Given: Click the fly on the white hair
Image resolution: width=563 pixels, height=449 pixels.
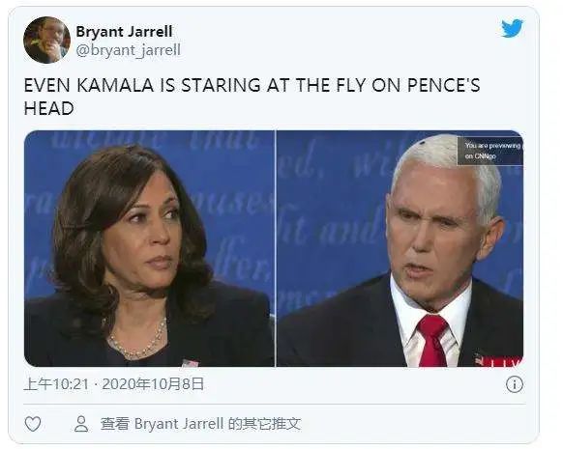Looking at the screenshot, I should coord(423,144).
